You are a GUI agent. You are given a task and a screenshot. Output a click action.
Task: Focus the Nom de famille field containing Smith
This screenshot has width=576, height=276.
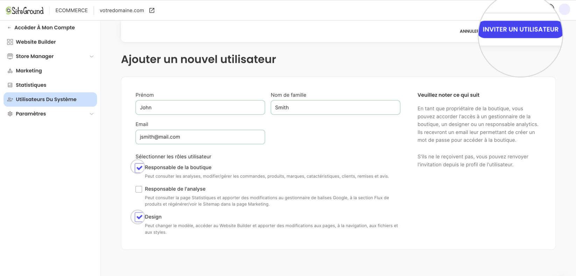335,107
